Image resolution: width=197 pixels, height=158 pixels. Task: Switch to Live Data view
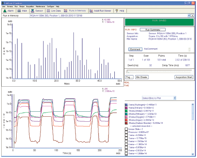54,11
